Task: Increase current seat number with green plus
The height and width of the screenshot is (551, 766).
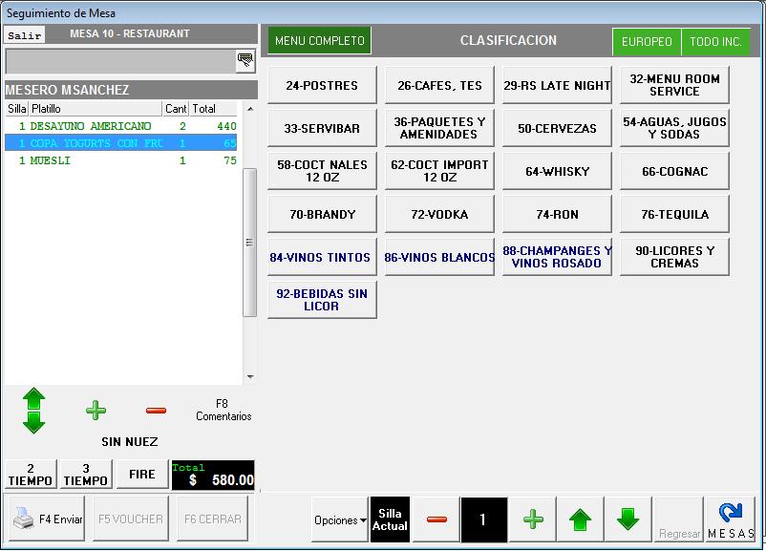Action: click(x=533, y=519)
